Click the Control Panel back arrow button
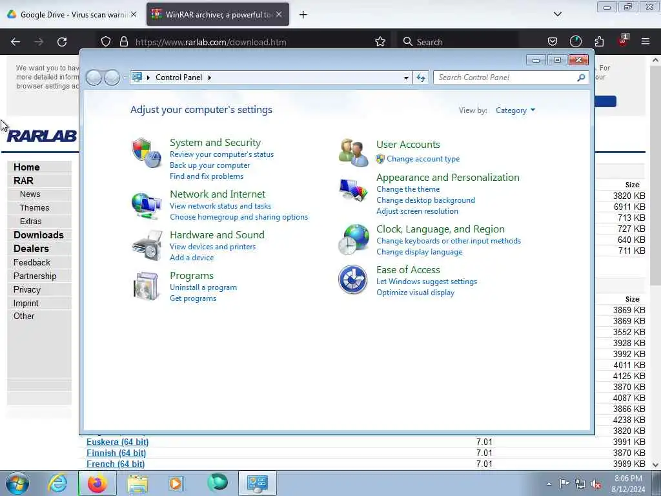The height and width of the screenshot is (496, 661). (94, 77)
